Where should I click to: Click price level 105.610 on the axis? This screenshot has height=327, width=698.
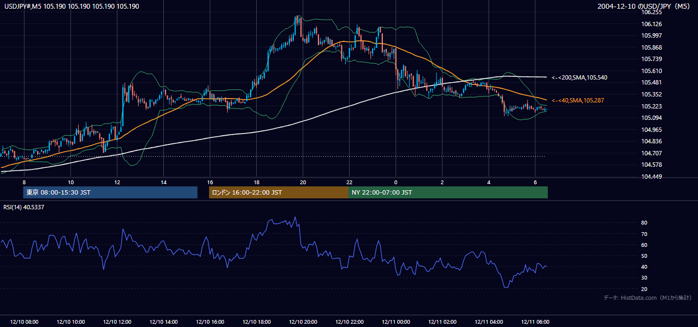point(652,71)
